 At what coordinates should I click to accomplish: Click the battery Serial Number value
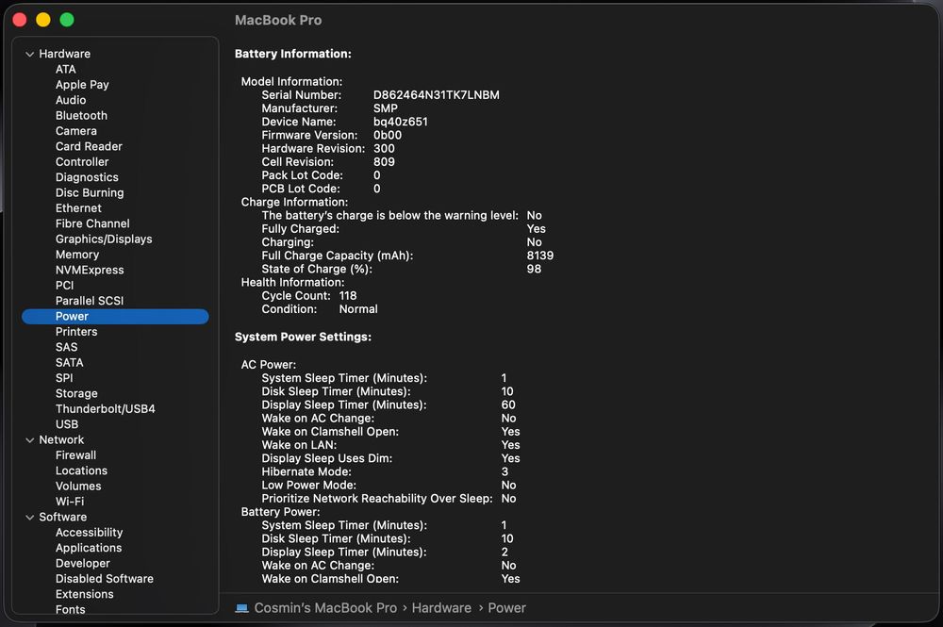coord(437,95)
